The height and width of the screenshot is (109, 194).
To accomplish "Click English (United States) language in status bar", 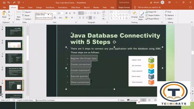I will [25, 100].
